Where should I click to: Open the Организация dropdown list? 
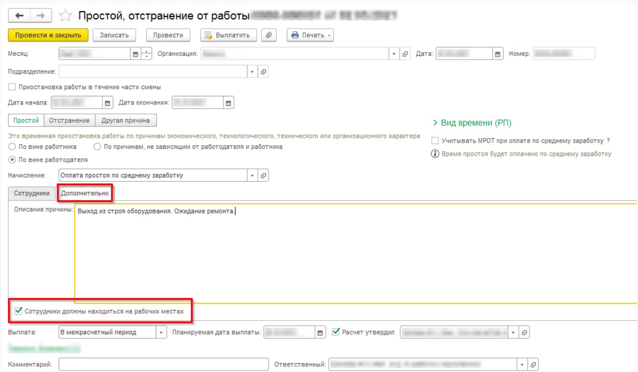(x=395, y=54)
